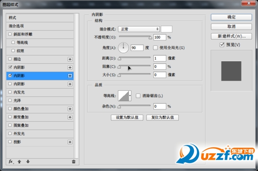This screenshot has height=171, width=258.
Task: Tick the 内发光 checkbox
Action: pyautogui.click(x=10, y=92)
